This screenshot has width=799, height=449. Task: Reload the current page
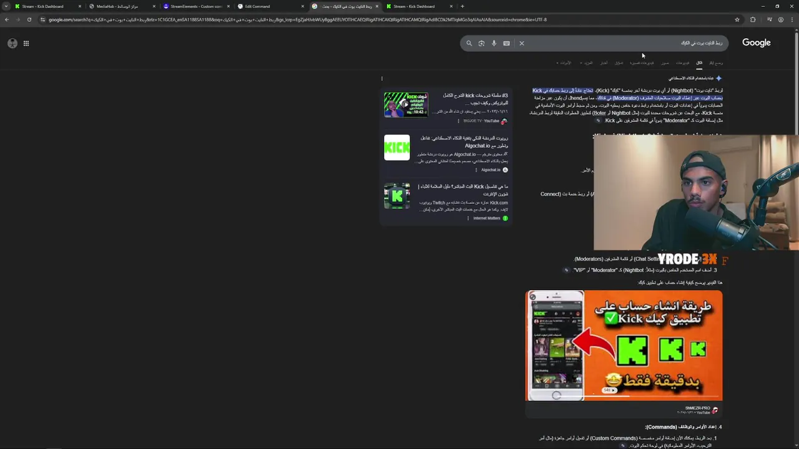pyautogui.click(x=29, y=19)
